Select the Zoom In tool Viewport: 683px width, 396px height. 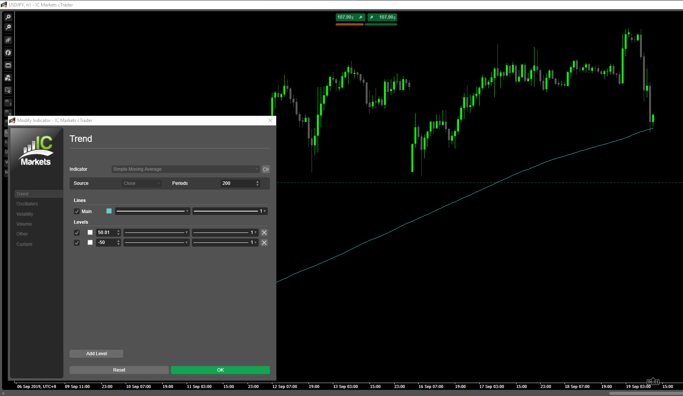8,17
